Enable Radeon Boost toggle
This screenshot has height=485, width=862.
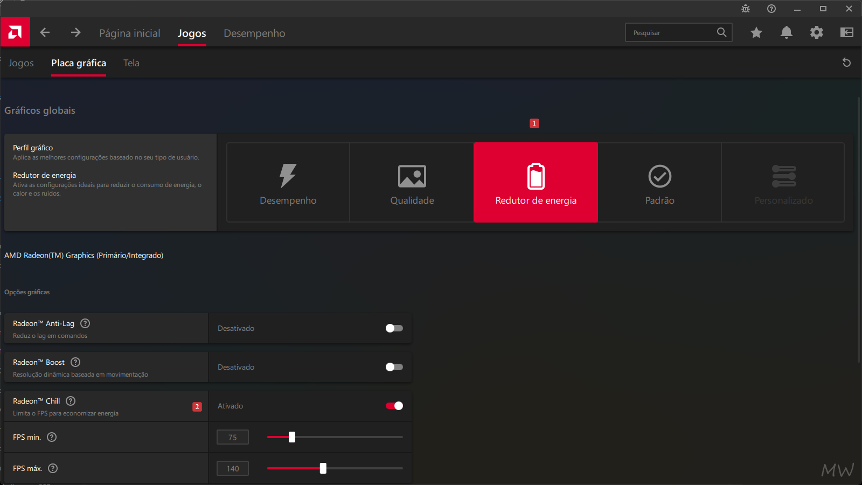point(394,367)
